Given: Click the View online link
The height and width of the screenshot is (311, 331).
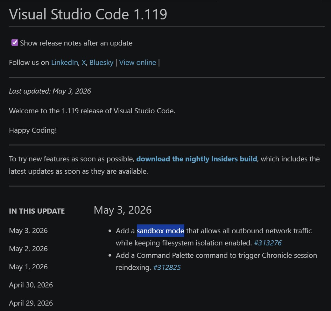Looking at the screenshot, I should [137, 62].
